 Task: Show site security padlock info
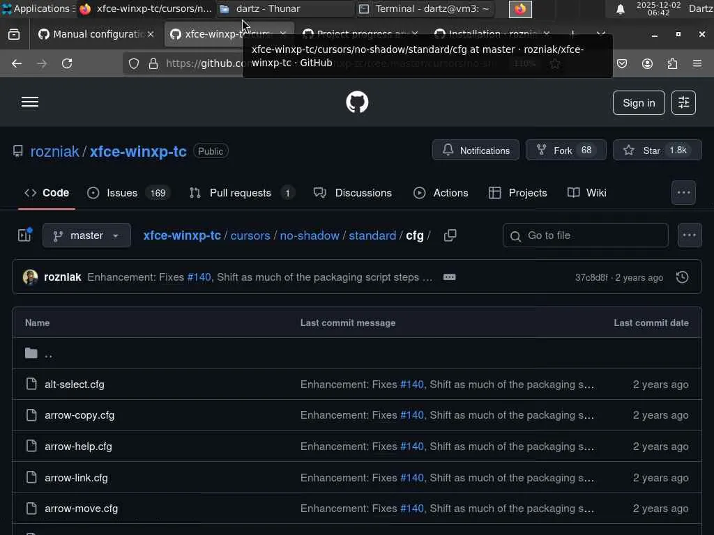coord(153,63)
